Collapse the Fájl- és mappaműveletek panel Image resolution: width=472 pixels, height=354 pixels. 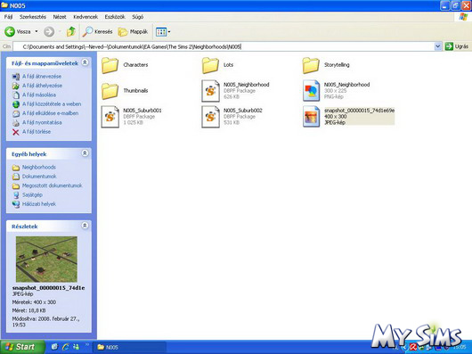[85, 62]
